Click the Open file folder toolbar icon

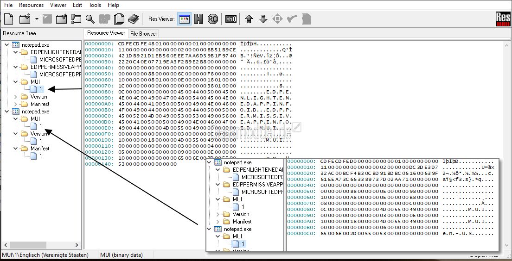click(25, 19)
